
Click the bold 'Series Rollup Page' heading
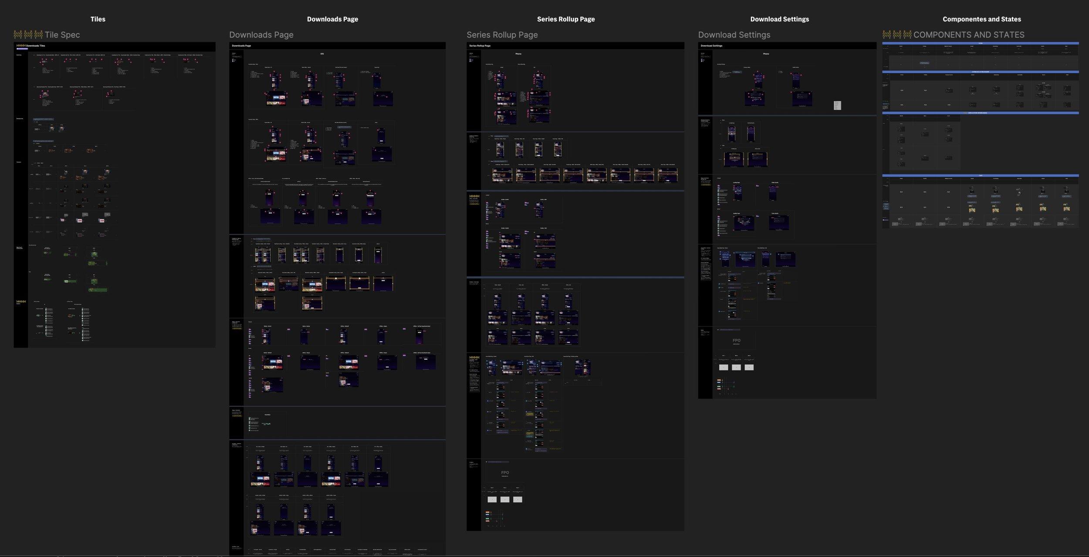click(x=565, y=19)
